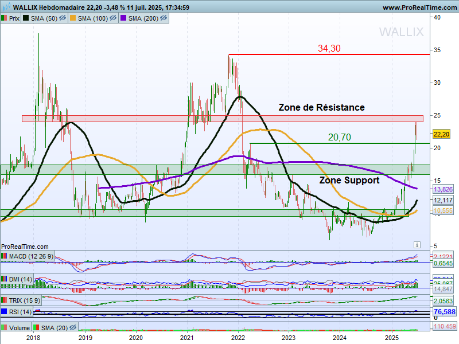Click the 25 mark on price axis

pos(437,115)
